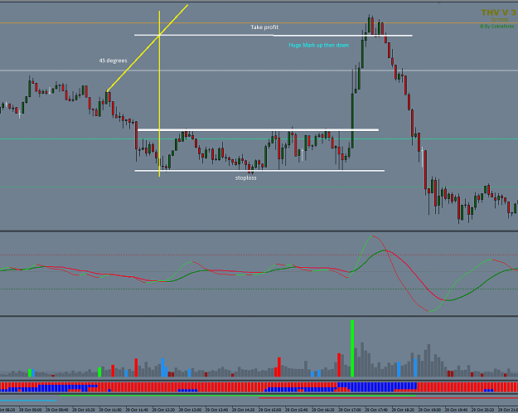This screenshot has width=518, height=413.
Task: Select the white take profit horizontal line
Action: tap(274, 35)
